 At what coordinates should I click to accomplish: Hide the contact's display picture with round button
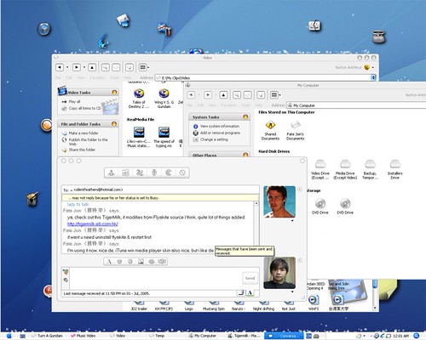coord(300,190)
